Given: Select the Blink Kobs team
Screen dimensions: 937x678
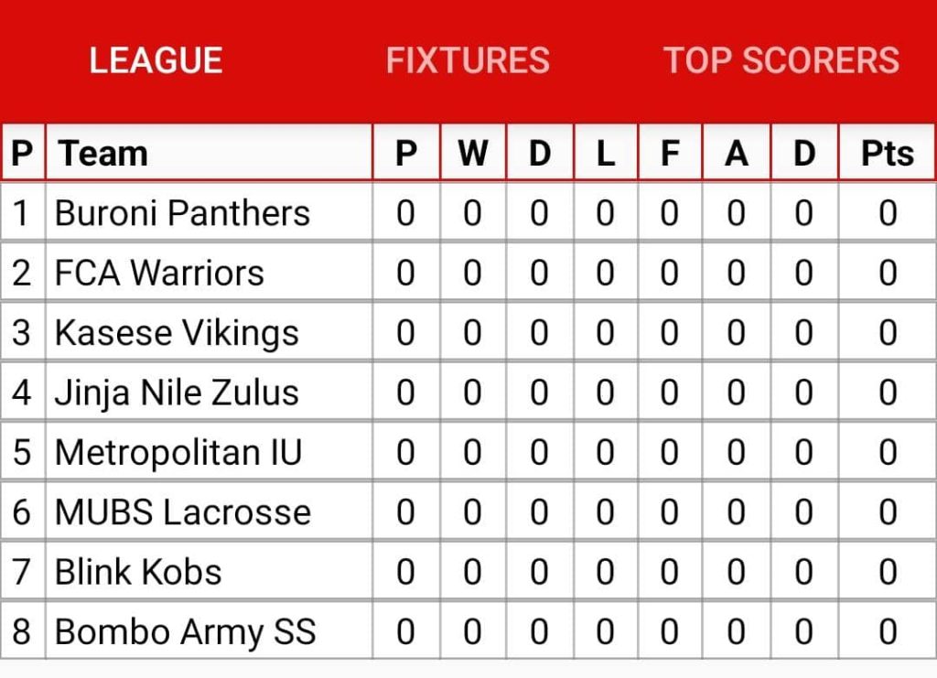Looking at the screenshot, I should (138, 572).
